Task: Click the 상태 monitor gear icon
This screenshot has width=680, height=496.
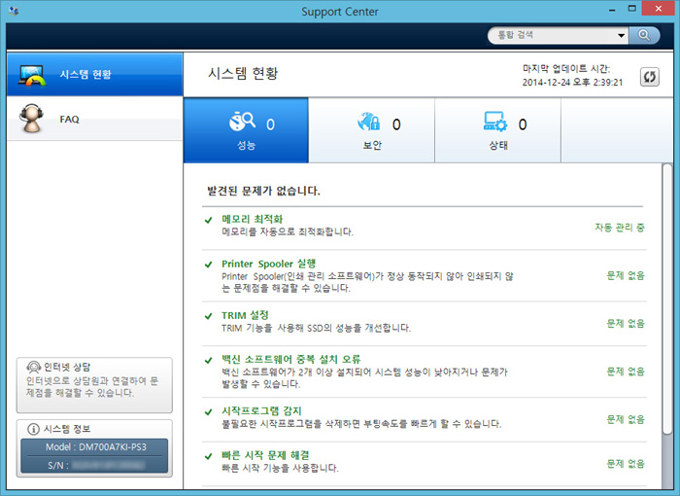Action: (x=495, y=123)
